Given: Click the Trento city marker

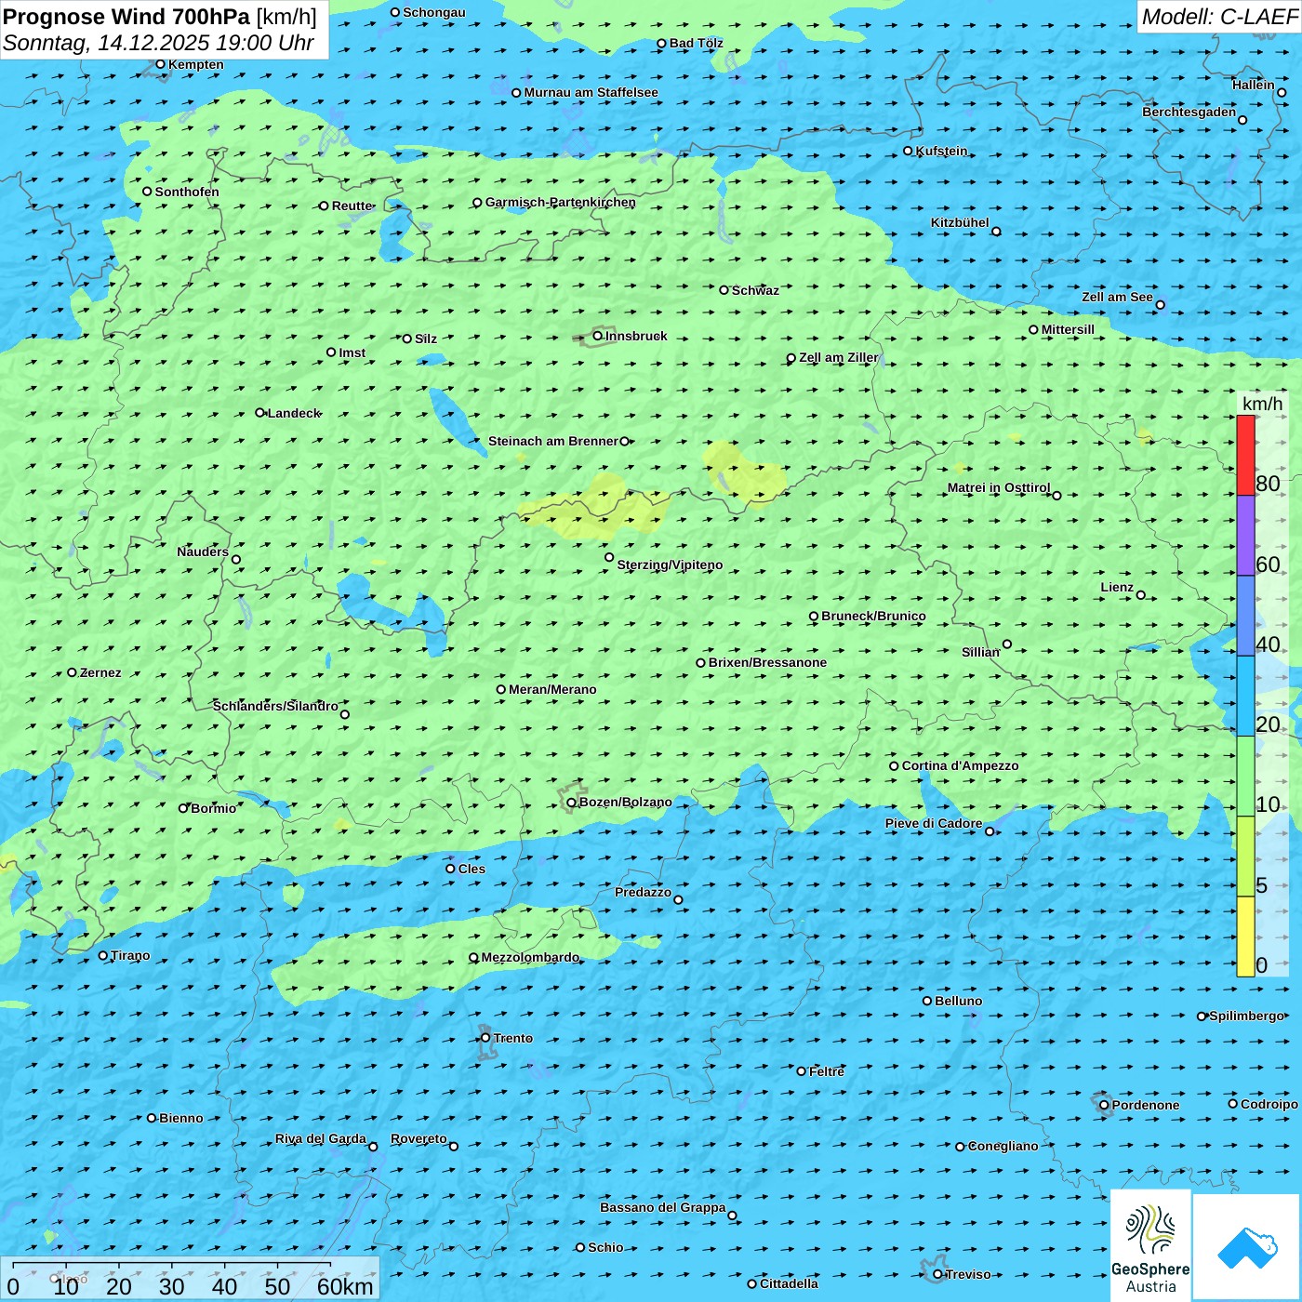Looking at the screenshot, I should (x=485, y=1038).
